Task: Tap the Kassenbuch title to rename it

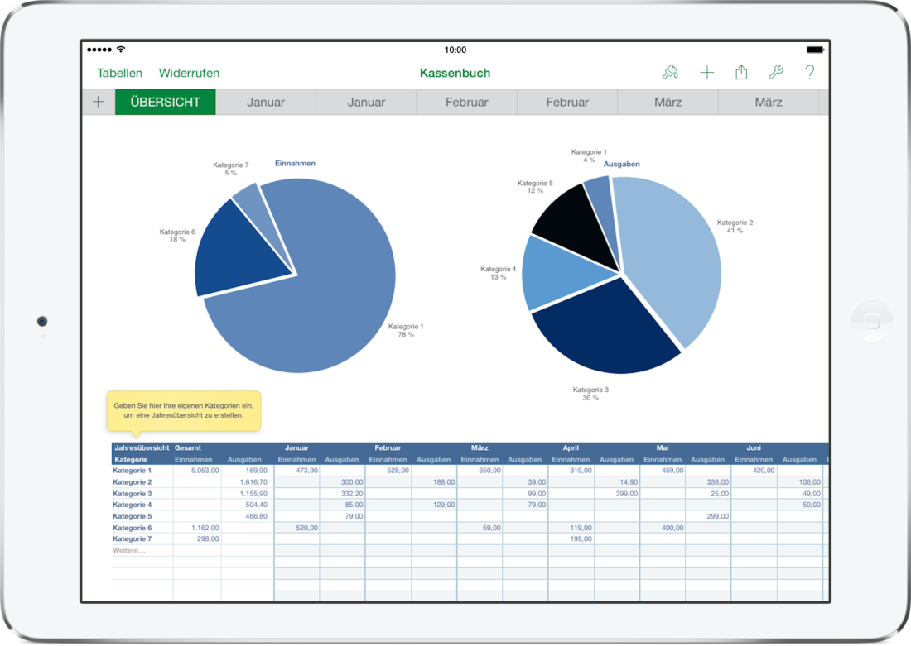Action: (455, 73)
